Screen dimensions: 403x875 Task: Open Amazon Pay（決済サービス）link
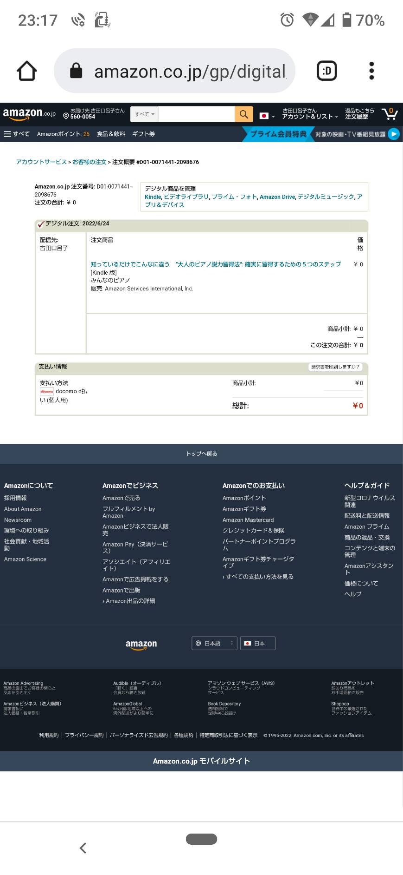[x=135, y=547]
